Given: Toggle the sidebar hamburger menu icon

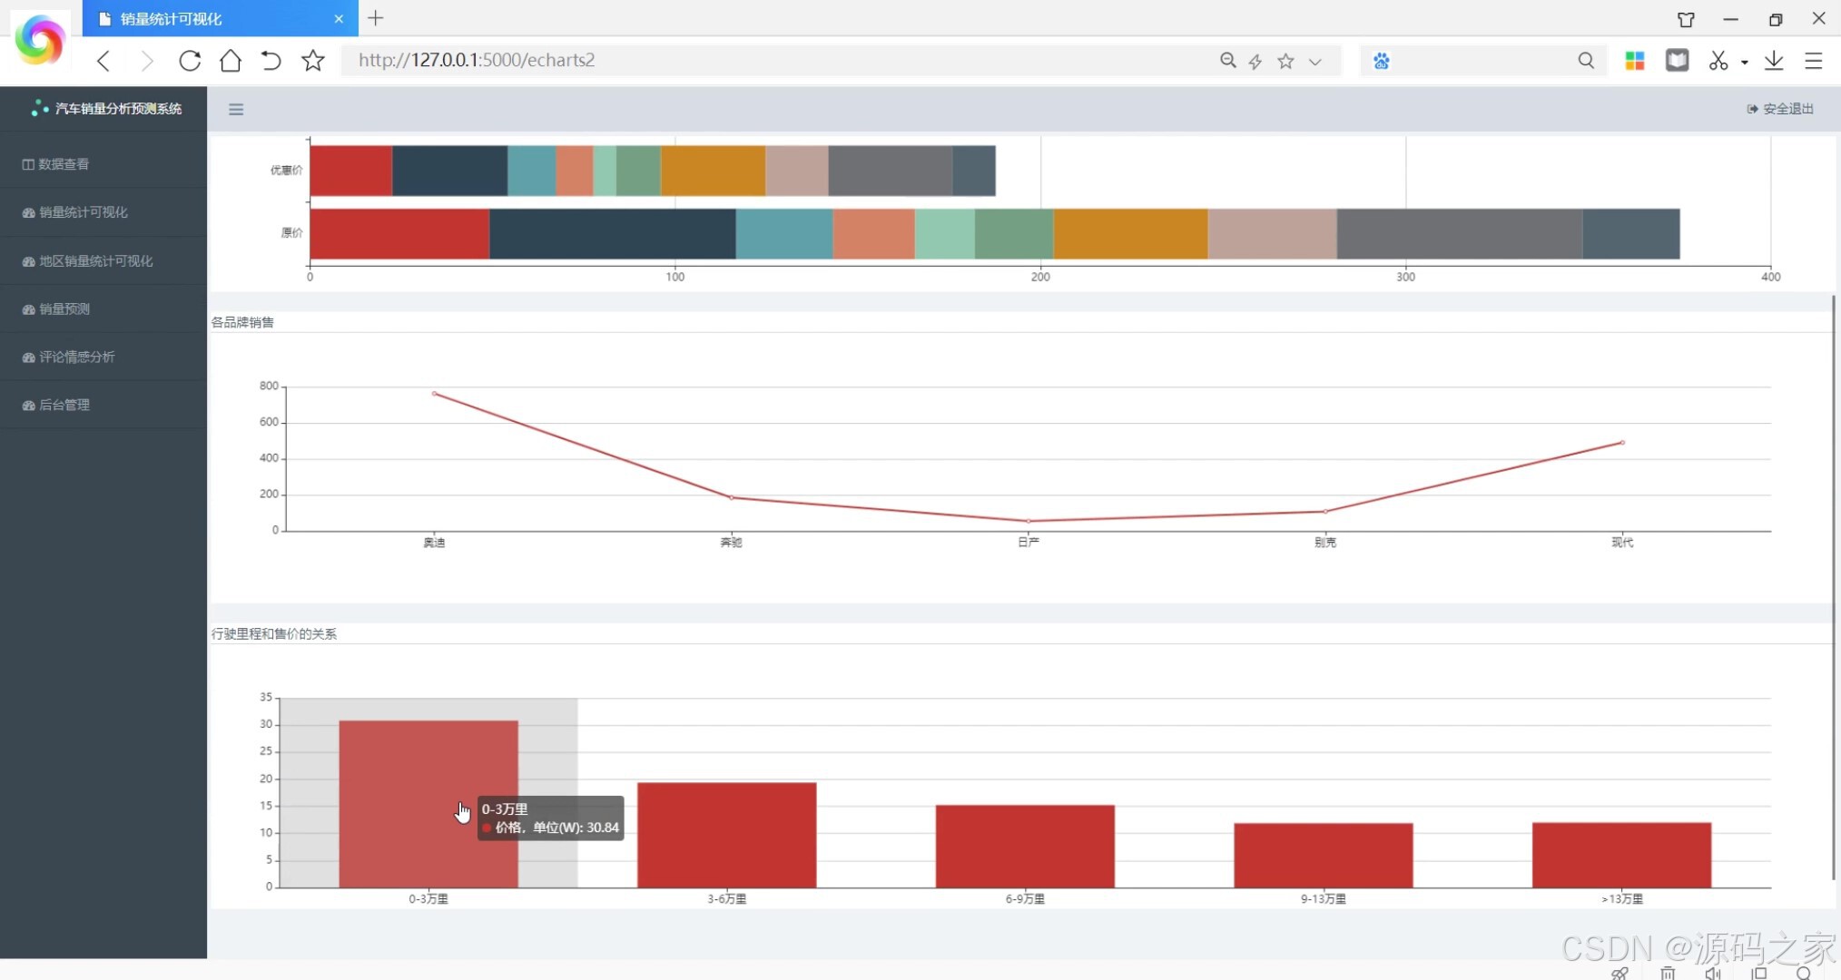Looking at the screenshot, I should (x=236, y=110).
